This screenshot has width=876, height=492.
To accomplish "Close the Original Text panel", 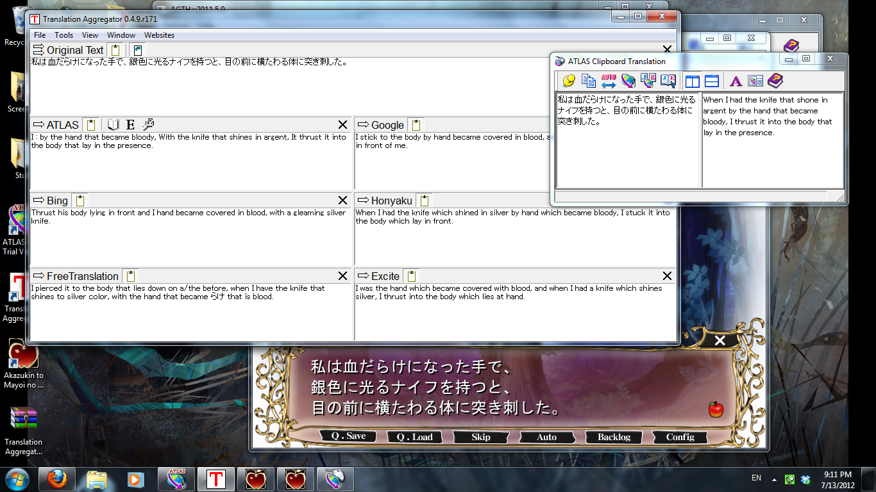I will [x=667, y=50].
